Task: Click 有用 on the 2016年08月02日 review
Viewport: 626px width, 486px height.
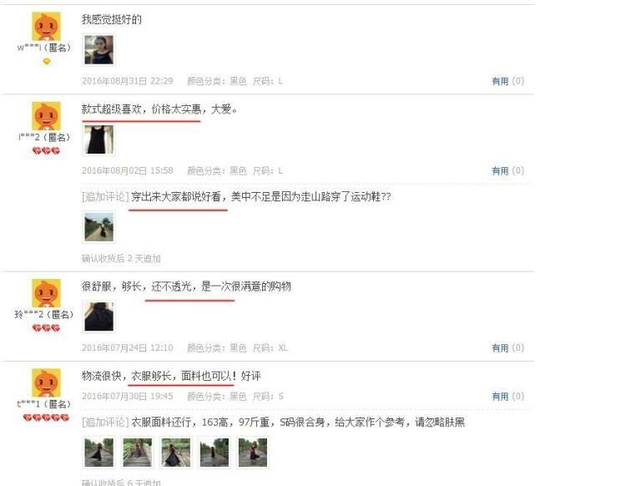Action: [500, 171]
